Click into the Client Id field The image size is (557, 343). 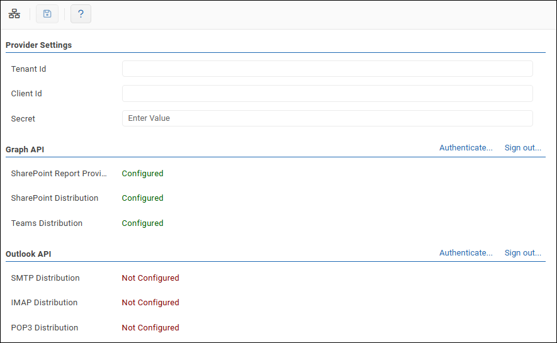point(327,94)
